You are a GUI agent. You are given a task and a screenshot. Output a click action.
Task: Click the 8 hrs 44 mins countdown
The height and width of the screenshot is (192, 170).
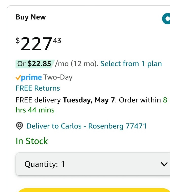click(91, 105)
